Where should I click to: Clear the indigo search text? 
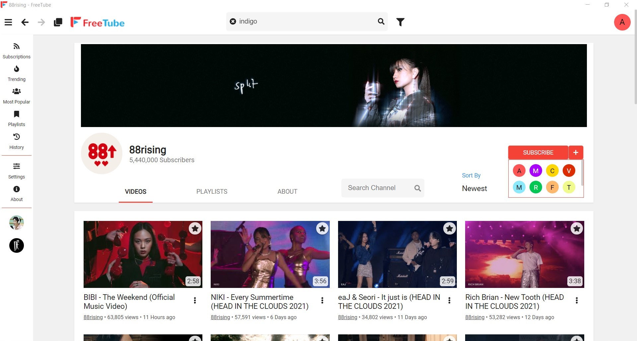[233, 21]
